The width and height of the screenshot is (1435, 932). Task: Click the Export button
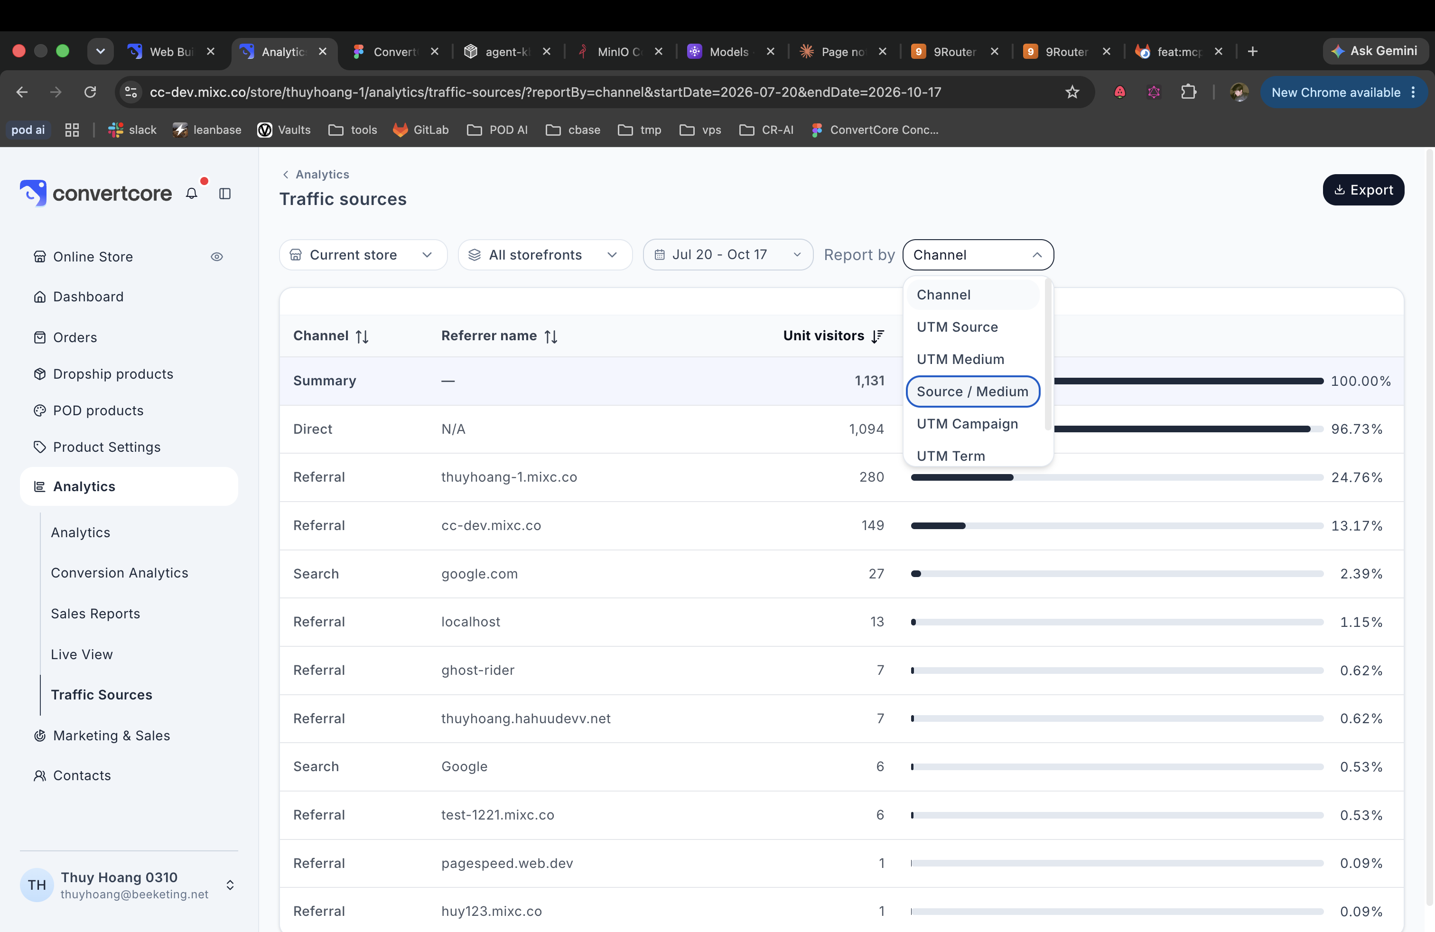pyautogui.click(x=1363, y=190)
